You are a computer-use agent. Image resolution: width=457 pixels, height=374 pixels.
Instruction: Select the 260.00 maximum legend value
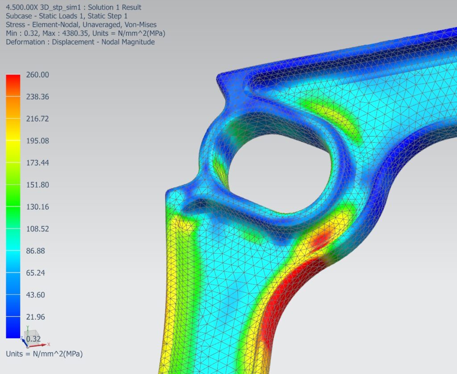38,75
